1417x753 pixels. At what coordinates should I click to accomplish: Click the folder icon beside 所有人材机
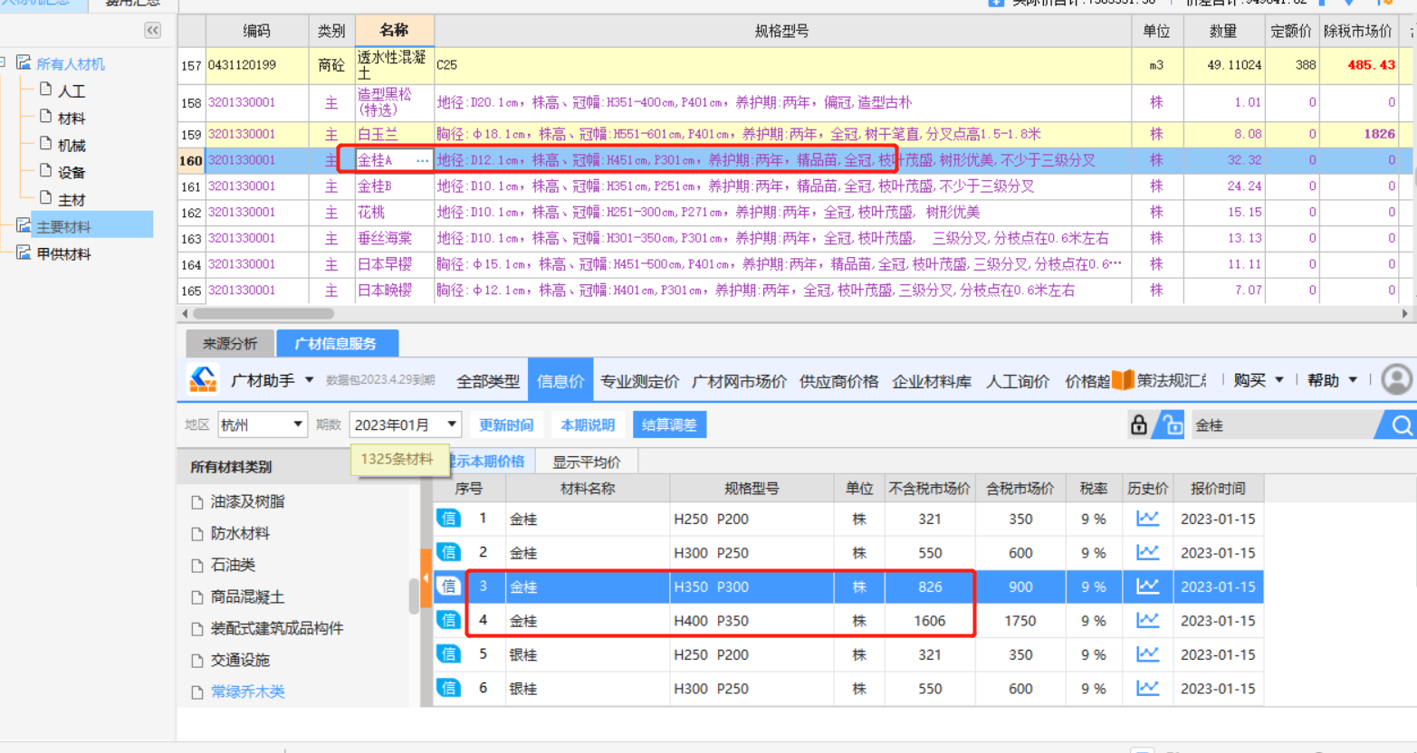point(24,62)
